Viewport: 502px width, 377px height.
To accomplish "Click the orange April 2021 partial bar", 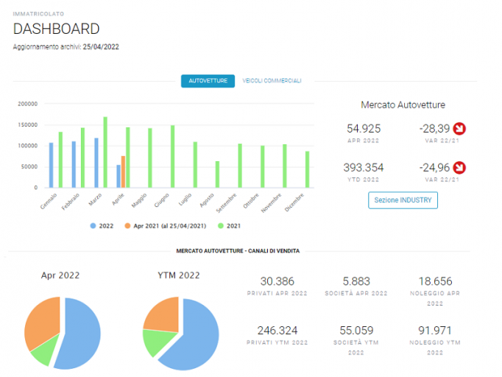I will point(123,172).
